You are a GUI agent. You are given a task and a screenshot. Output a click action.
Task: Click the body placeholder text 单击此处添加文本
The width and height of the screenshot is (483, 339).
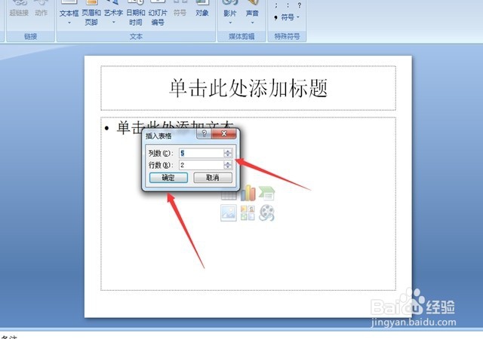click(x=174, y=127)
